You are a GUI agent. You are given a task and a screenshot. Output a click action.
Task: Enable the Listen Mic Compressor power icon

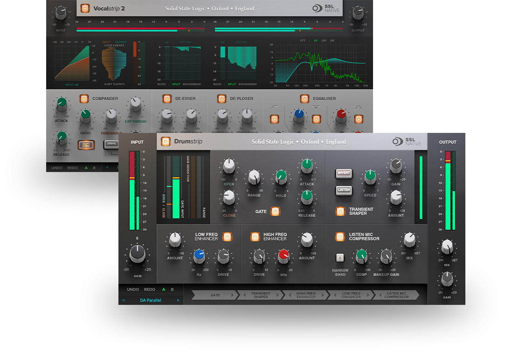(x=339, y=237)
